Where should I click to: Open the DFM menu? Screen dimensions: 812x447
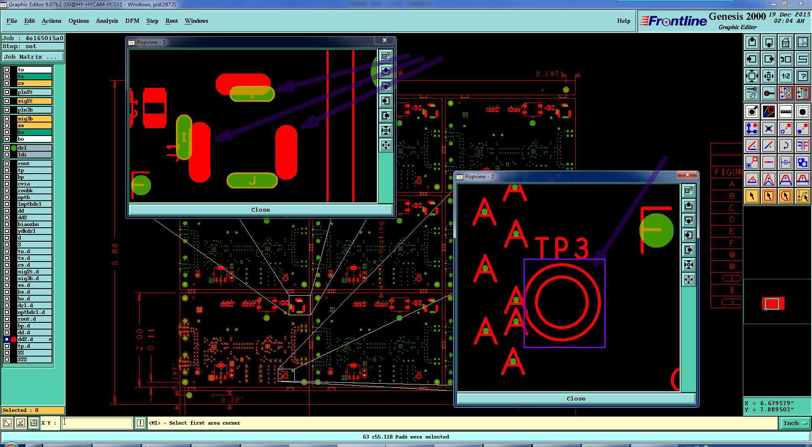pos(132,21)
